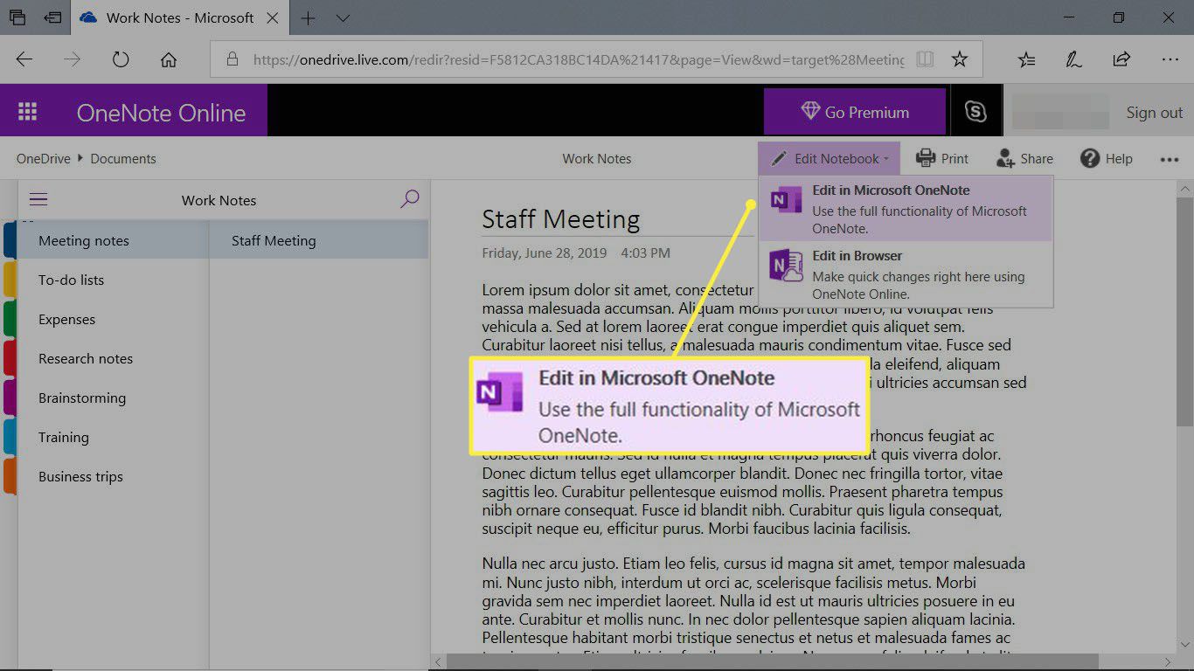Select the Research notes section
The image size is (1194, 671).
click(x=114, y=358)
